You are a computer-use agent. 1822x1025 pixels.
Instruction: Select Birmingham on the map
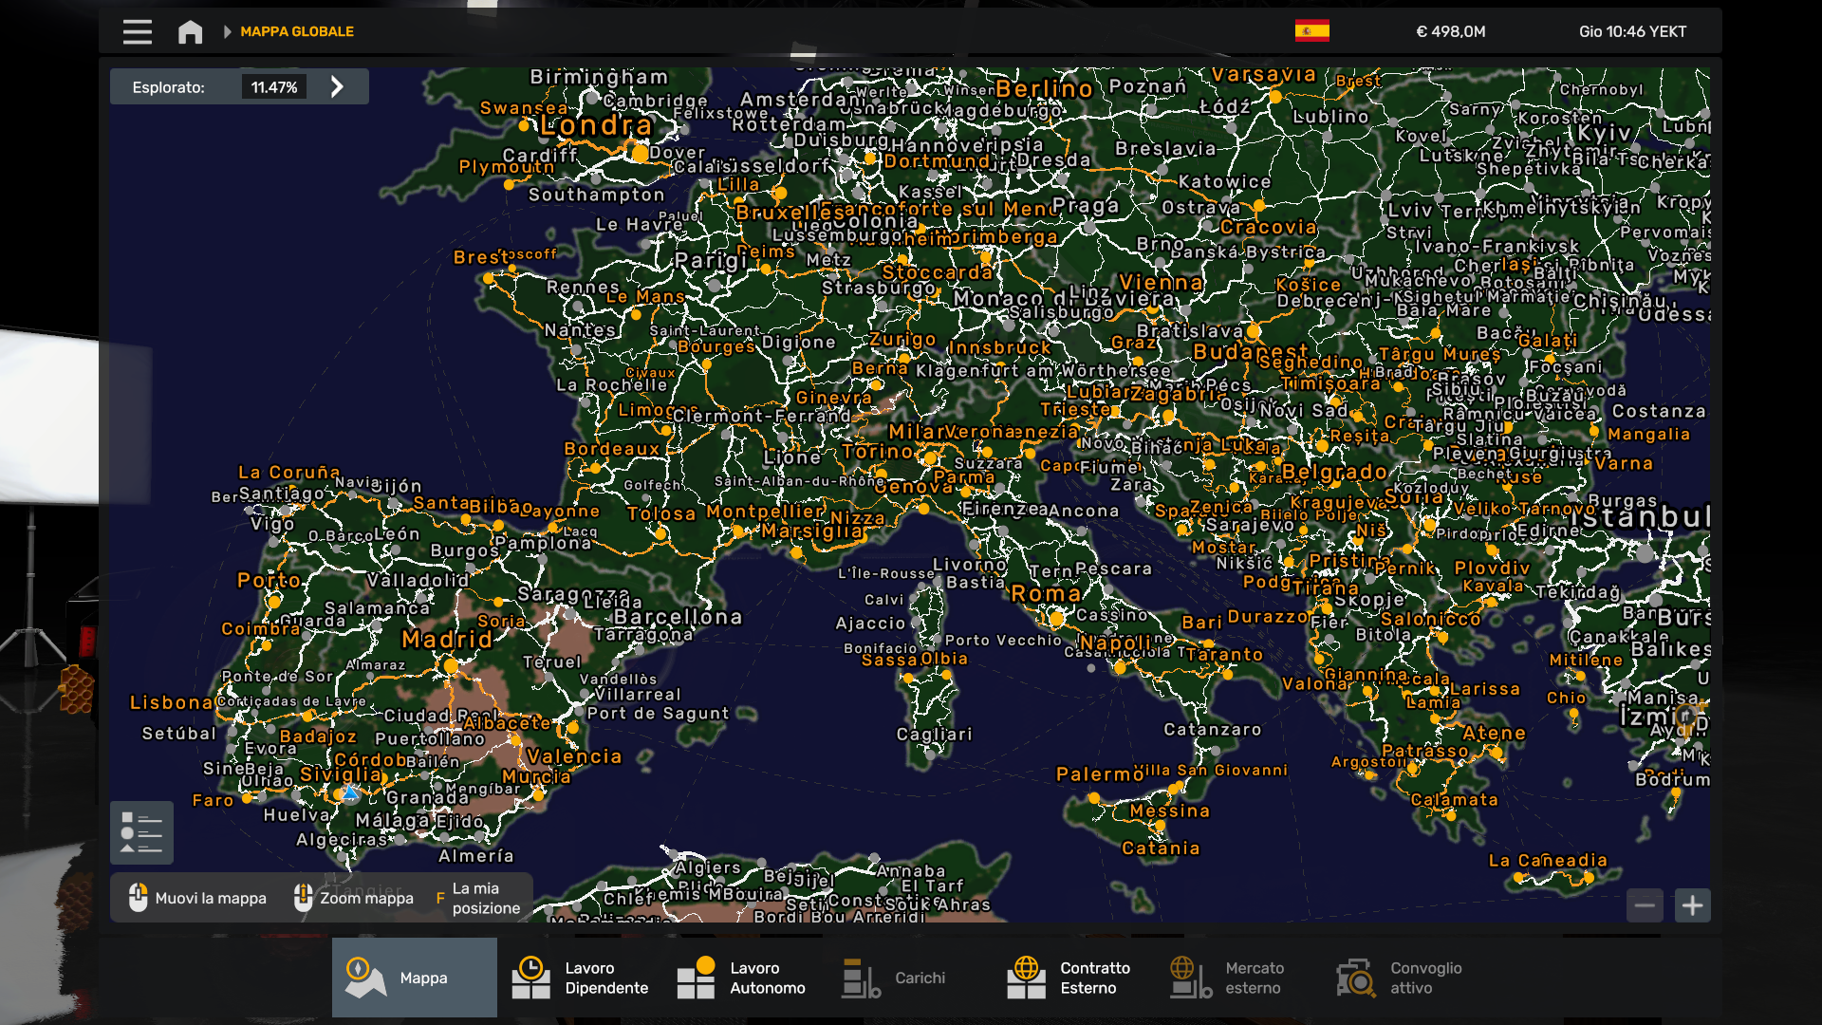pos(599,76)
